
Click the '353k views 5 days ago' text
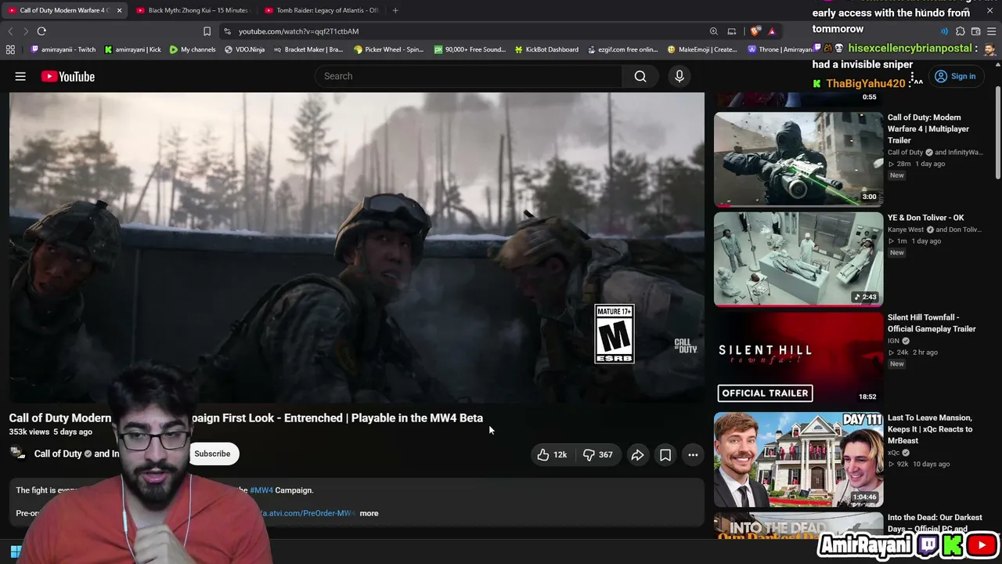(51, 432)
